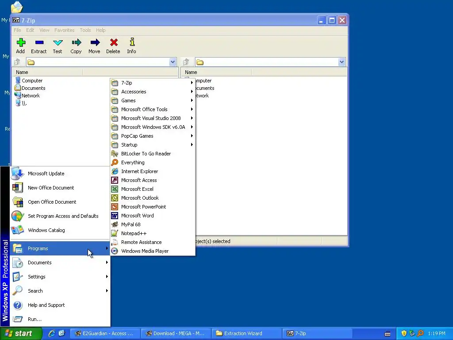Viewport: 453px width, 340px height.
Task: Click the up-folder icon in left panel
Action: 17,62
